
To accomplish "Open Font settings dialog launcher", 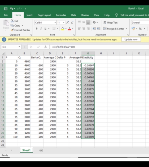I will coord(74,35).
